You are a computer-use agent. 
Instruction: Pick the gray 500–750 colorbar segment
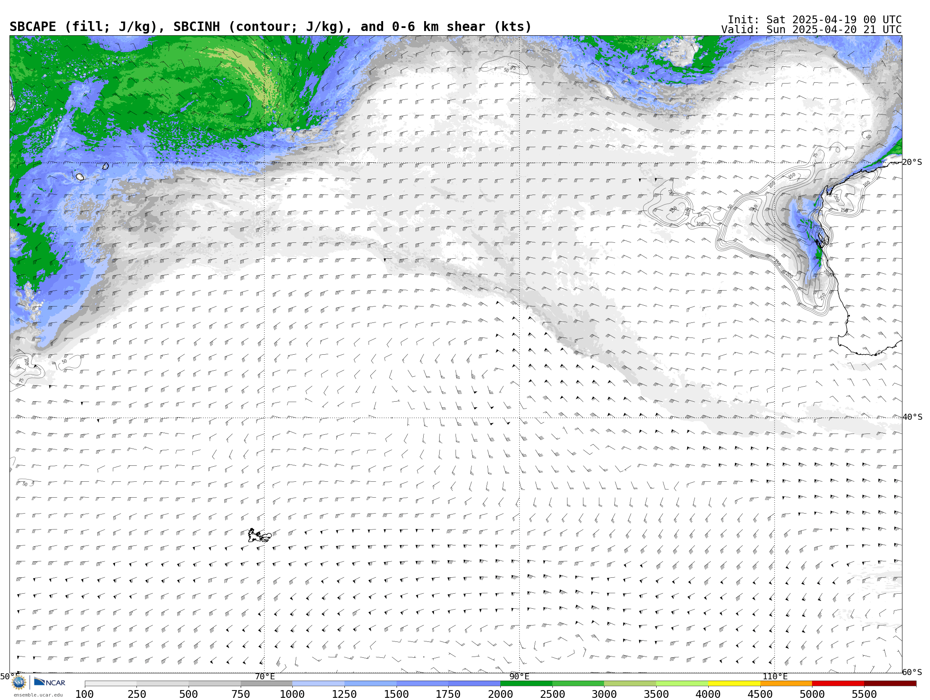[214, 684]
